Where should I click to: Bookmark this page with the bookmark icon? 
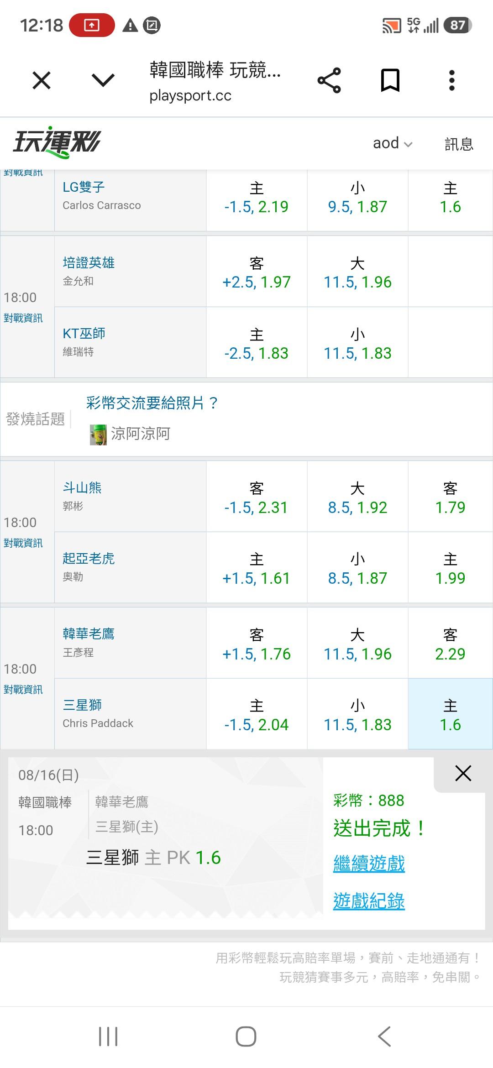(x=390, y=81)
